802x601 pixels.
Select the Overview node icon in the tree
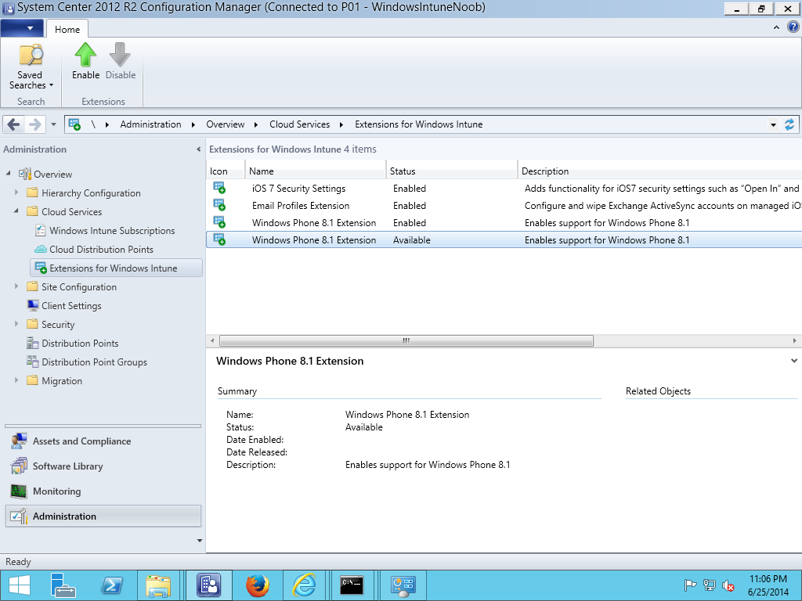click(25, 174)
